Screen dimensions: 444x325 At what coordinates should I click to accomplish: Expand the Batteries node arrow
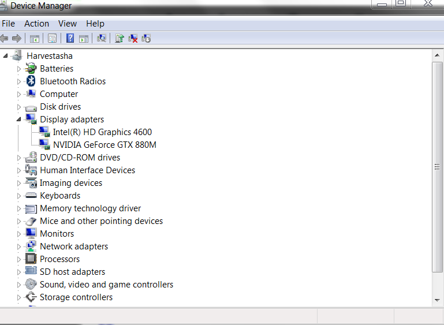click(x=18, y=69)
